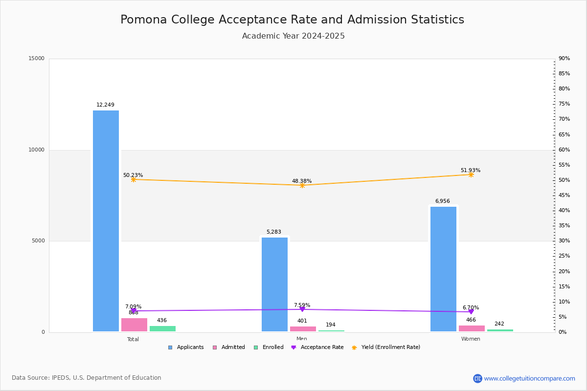Viewport: 587px width, 391px height.
Task: Toggle the Admitted series label in legend
Action: 233,348
